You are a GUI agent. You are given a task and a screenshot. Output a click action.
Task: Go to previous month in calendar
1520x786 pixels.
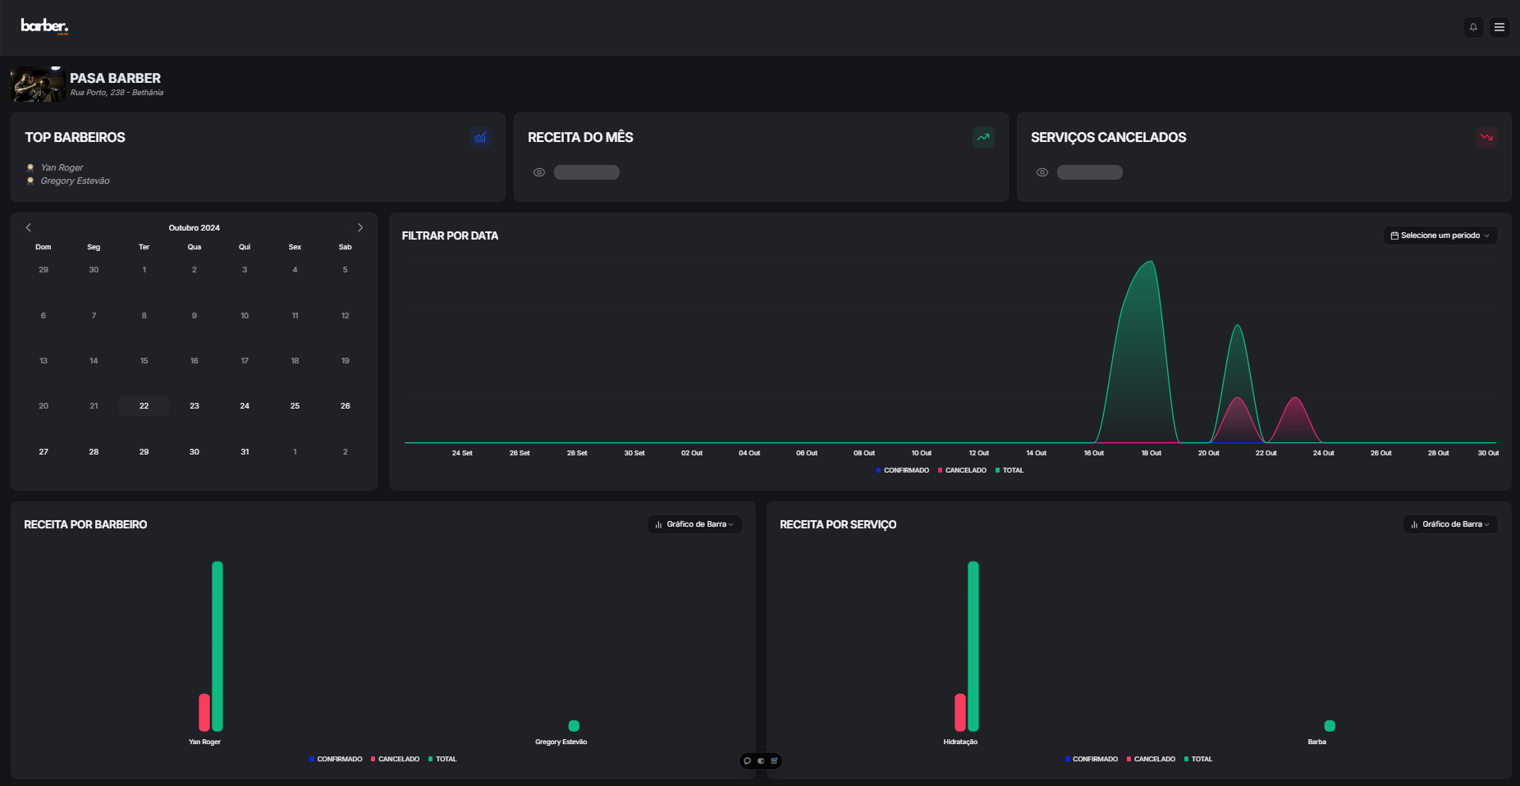click(x=29, y=227)
